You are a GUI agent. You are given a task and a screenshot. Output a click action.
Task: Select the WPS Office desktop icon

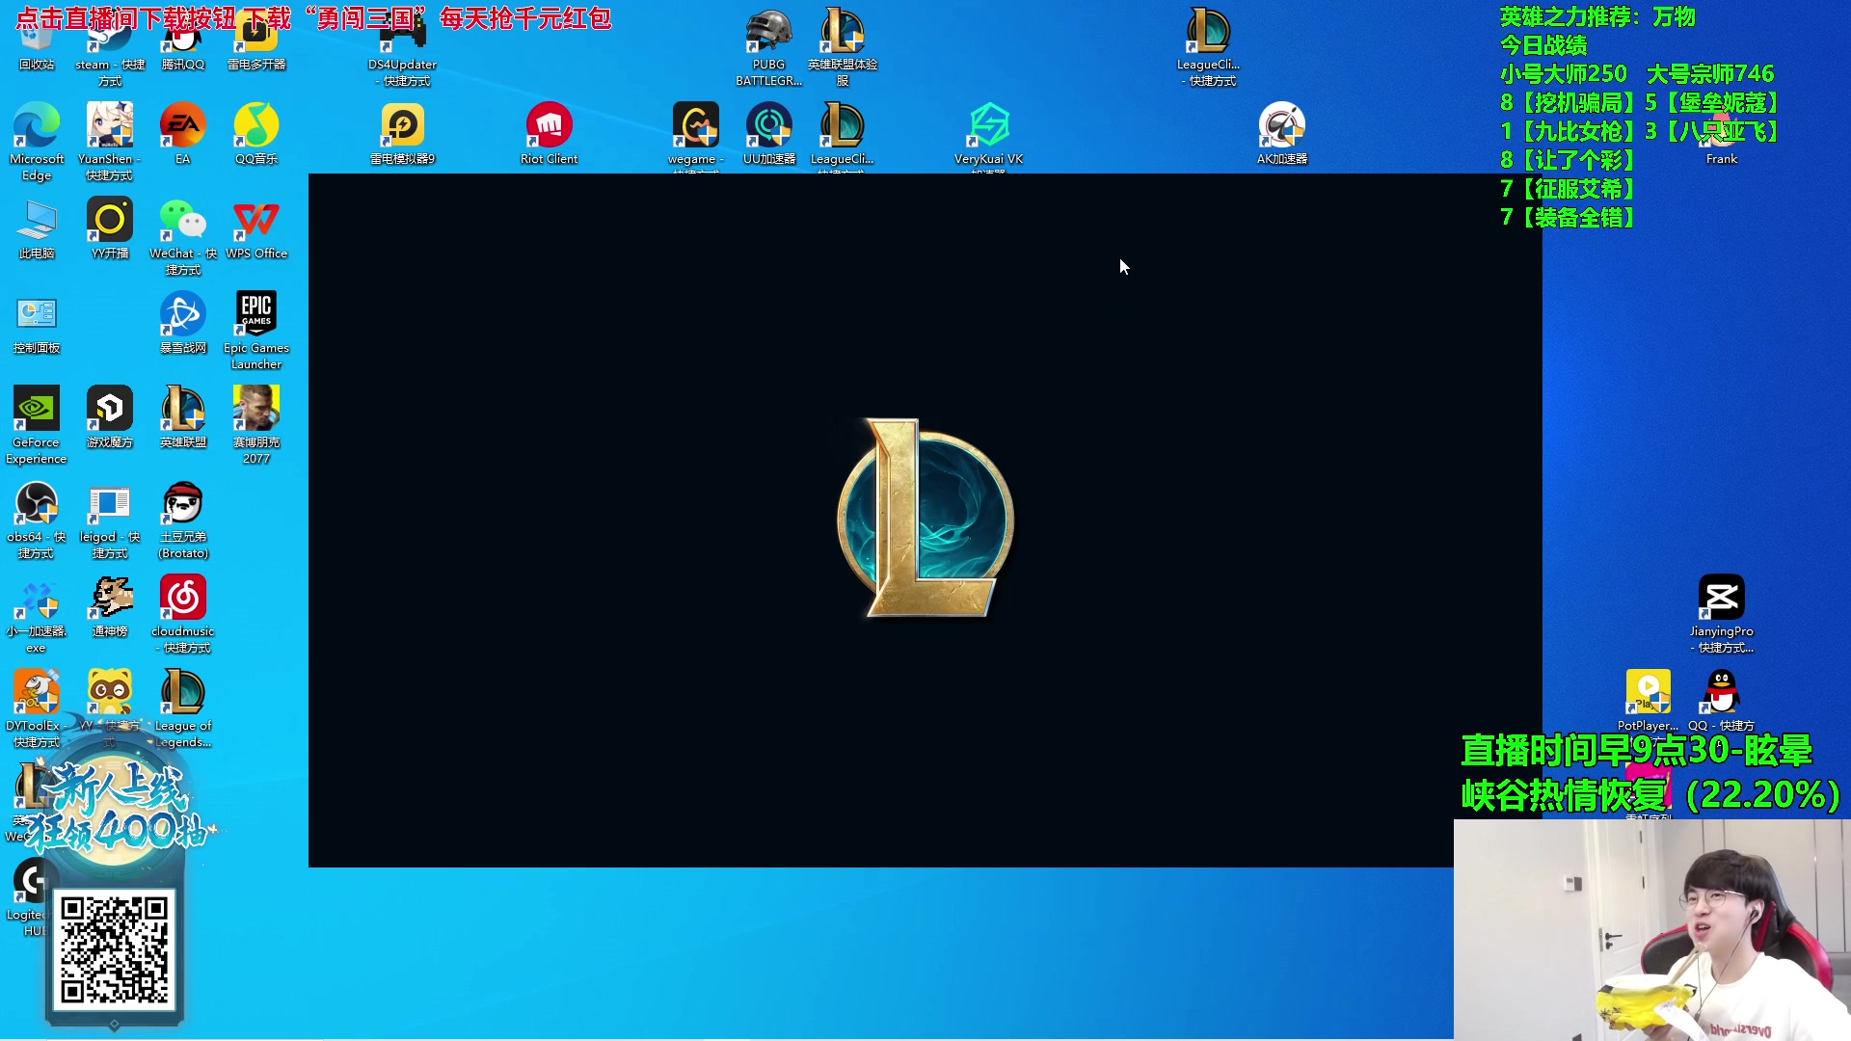pos(256,227)
